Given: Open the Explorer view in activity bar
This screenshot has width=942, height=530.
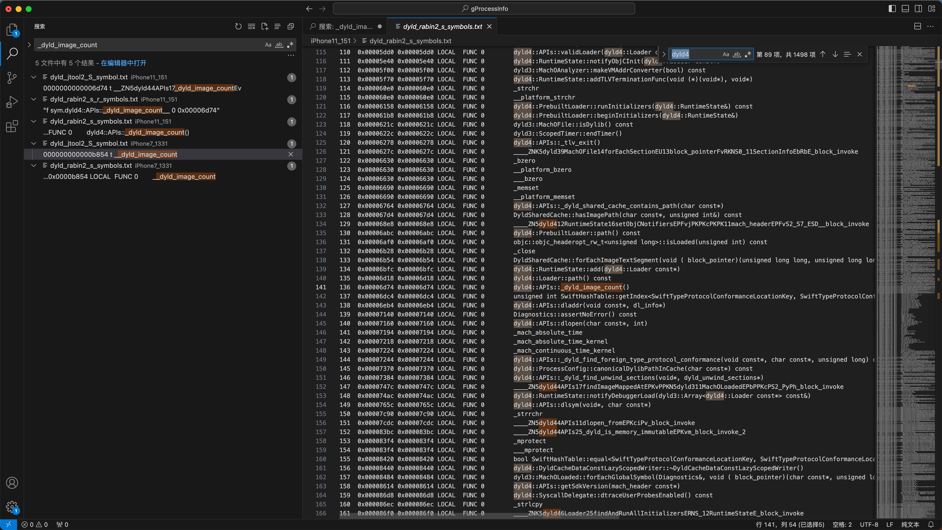Looking at the screenshot, I should tap(12, 30).
